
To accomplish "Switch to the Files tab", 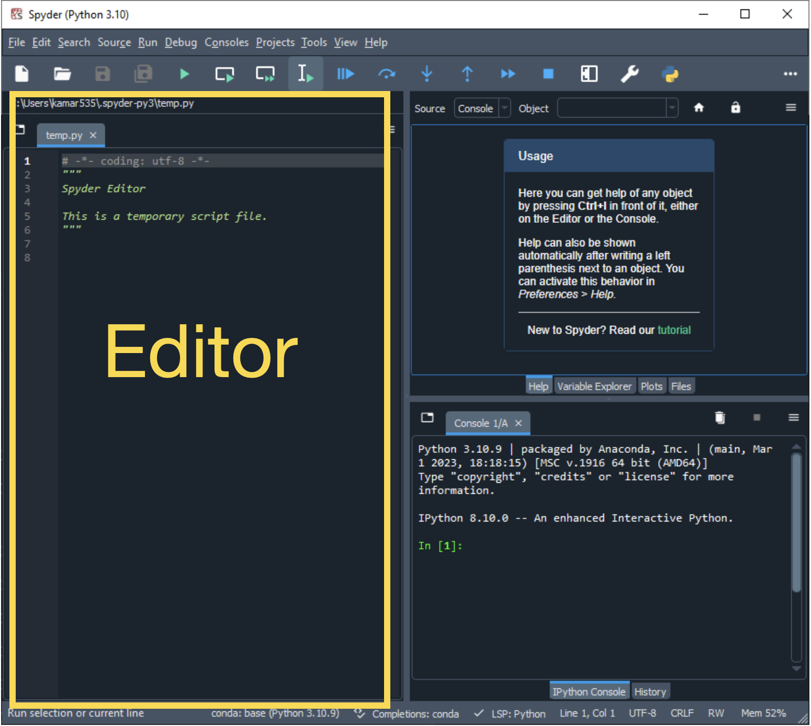I will (681, 386).
